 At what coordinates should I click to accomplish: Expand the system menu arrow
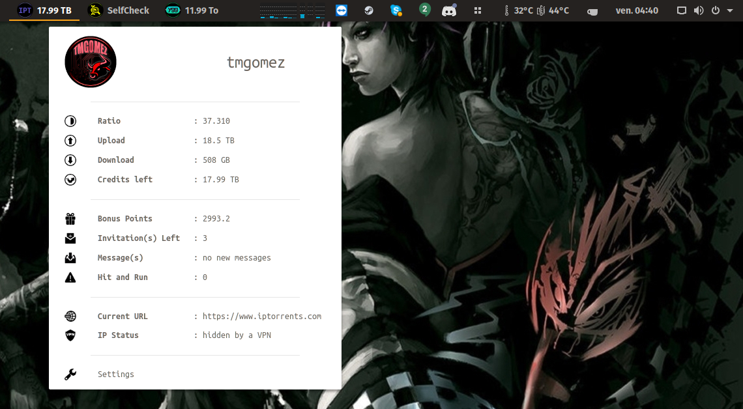point(730,10)
